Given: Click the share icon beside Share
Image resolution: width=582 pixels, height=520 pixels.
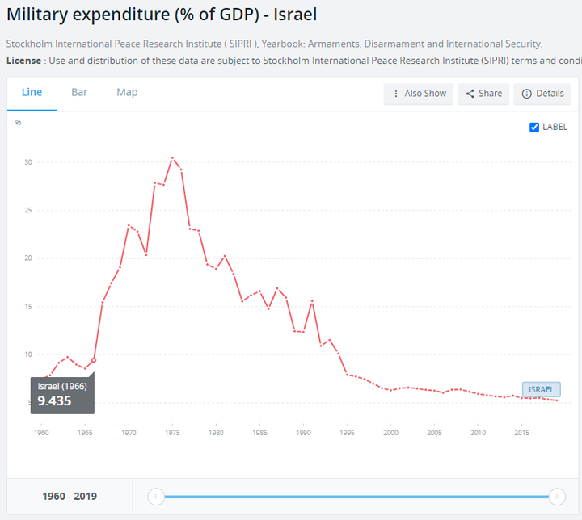Looking at the screenshot, I should tap(470, 94).
